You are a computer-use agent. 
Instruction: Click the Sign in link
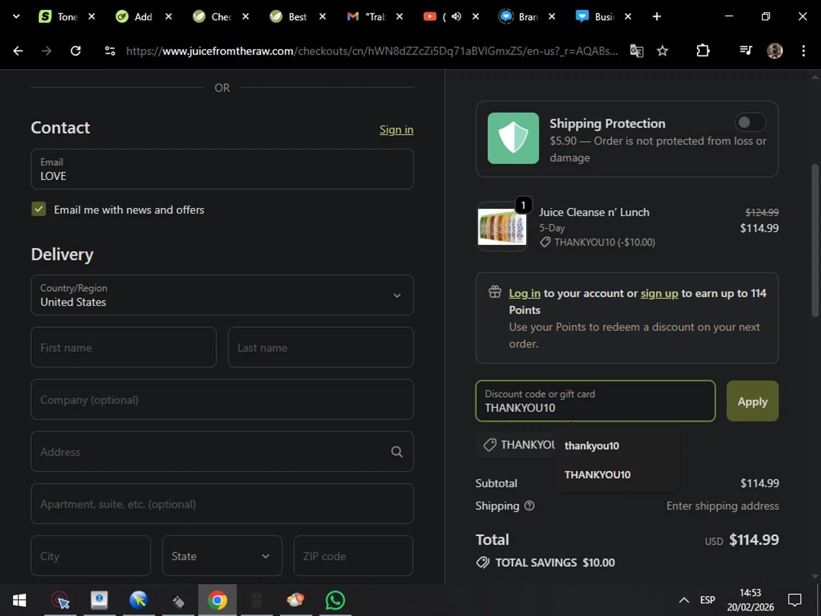(396, 130)
